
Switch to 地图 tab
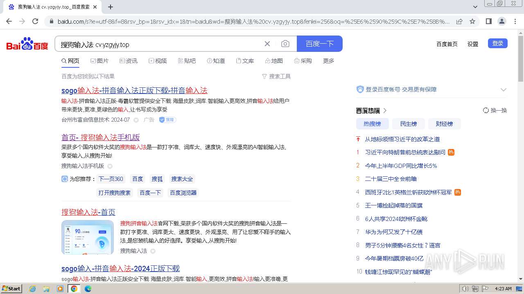(x=274, y=61)
